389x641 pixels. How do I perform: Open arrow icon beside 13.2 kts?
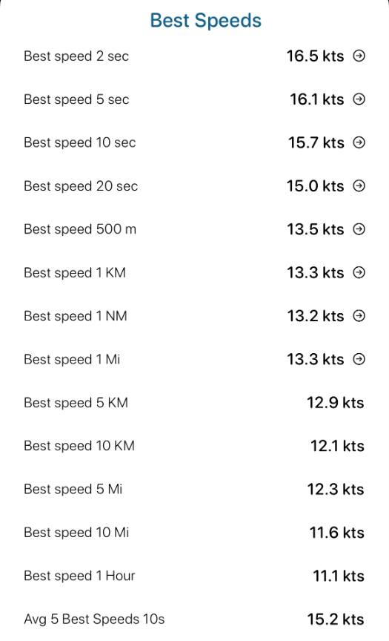[x=359, y=315]
